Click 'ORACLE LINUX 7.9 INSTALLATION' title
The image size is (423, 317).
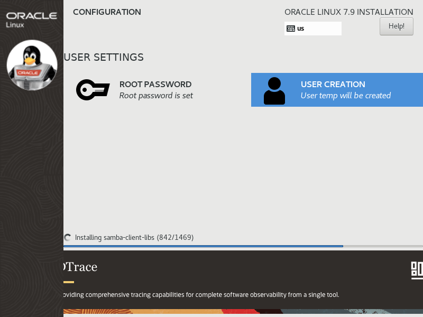point(348,12)
